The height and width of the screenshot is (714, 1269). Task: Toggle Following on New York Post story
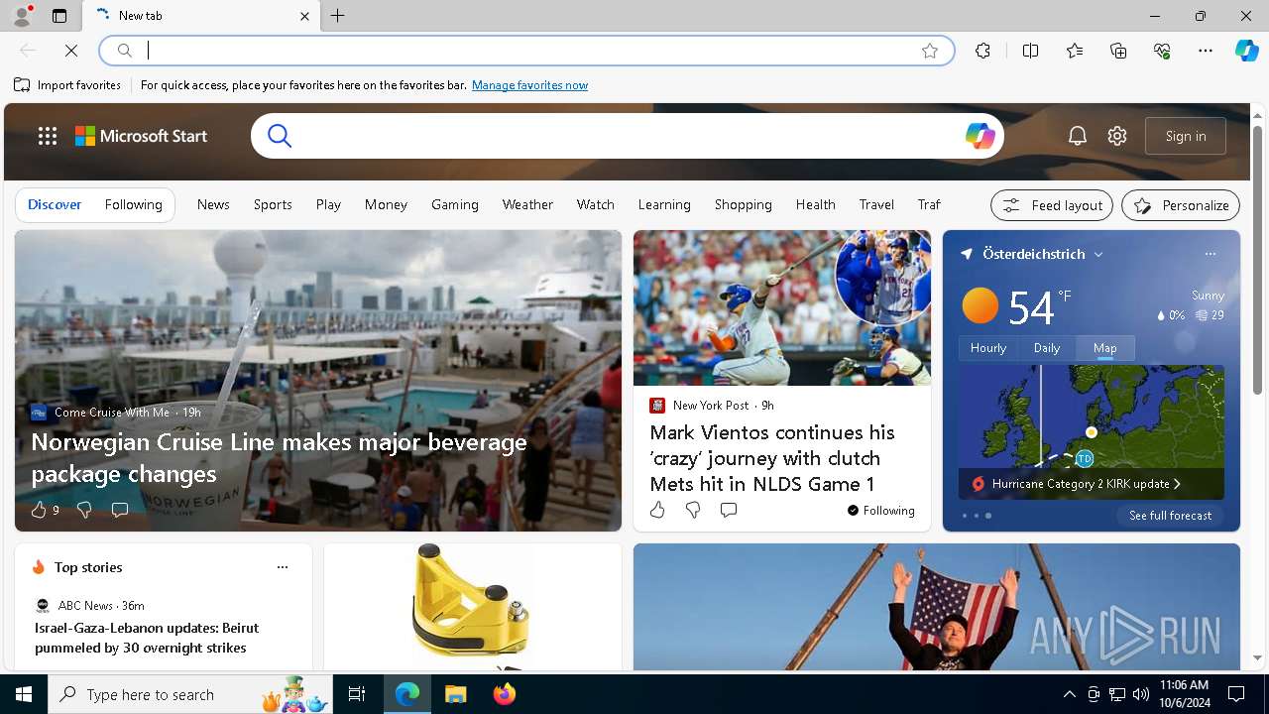880,511
